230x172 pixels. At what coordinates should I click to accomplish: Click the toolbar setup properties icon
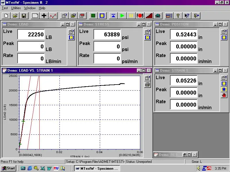(x=64, y=15)
